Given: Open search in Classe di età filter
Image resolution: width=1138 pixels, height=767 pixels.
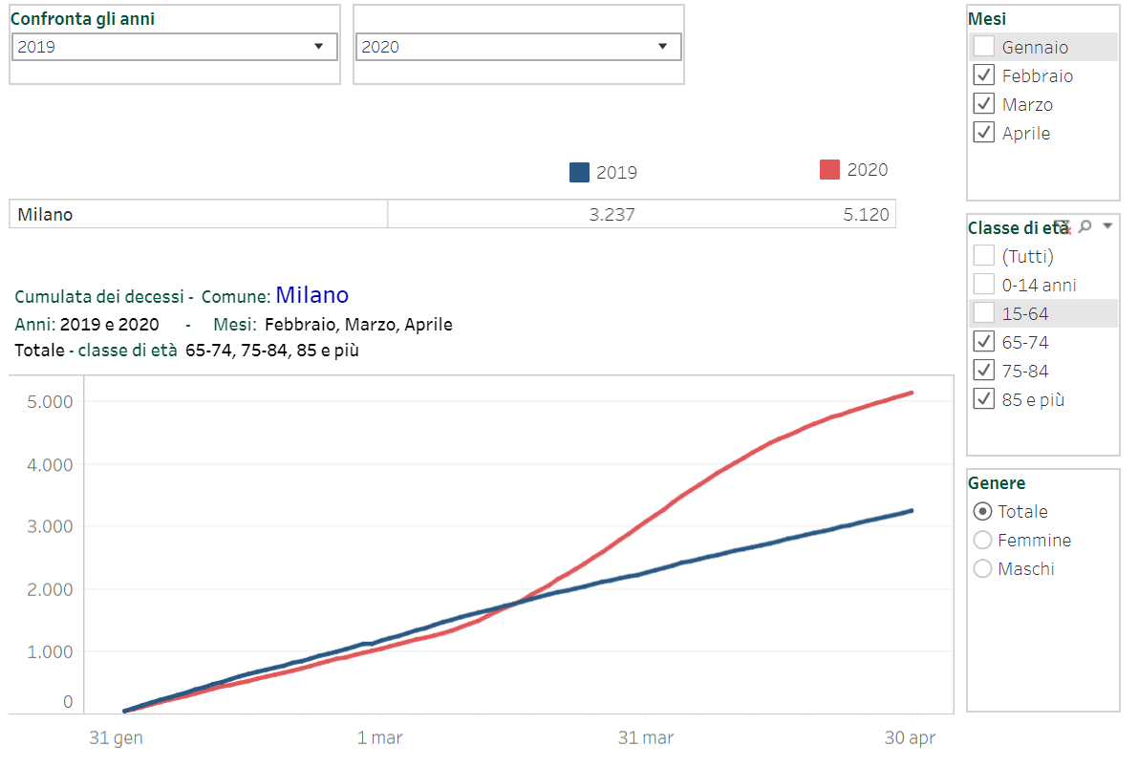Looking at the screenshot, I should [1085, 226].
